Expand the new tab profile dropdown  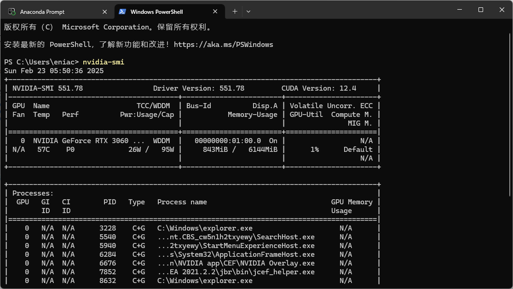(248, 11)
